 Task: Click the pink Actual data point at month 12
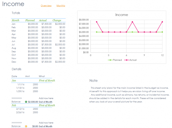pos(162,22)
